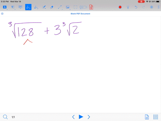Image resolution: width=161 pixels, height=121 pixels.
Task: Tap the 1/1 page indicator
Action: click(x=13, y=117)
